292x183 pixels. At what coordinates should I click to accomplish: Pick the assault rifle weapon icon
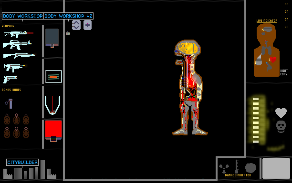pyautogui.click(x=17, y=45)
